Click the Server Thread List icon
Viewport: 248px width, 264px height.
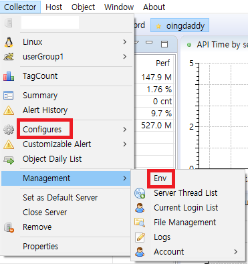click(x=140, y=193)
